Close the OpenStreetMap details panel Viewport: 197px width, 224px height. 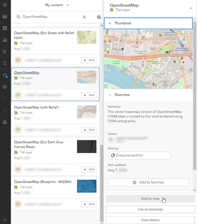tap(191, 8)
